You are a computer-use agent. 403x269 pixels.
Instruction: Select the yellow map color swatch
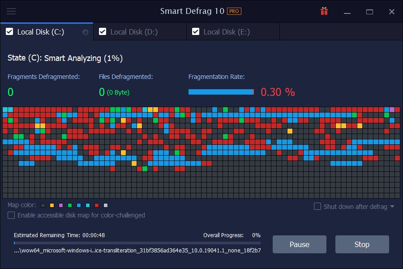52,205
